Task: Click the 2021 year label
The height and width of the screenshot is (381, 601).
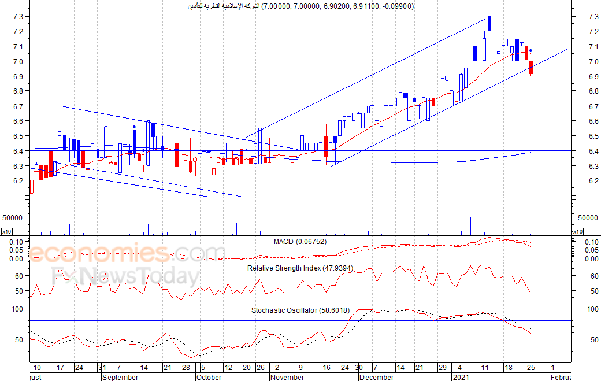Action: click(461, 377)
